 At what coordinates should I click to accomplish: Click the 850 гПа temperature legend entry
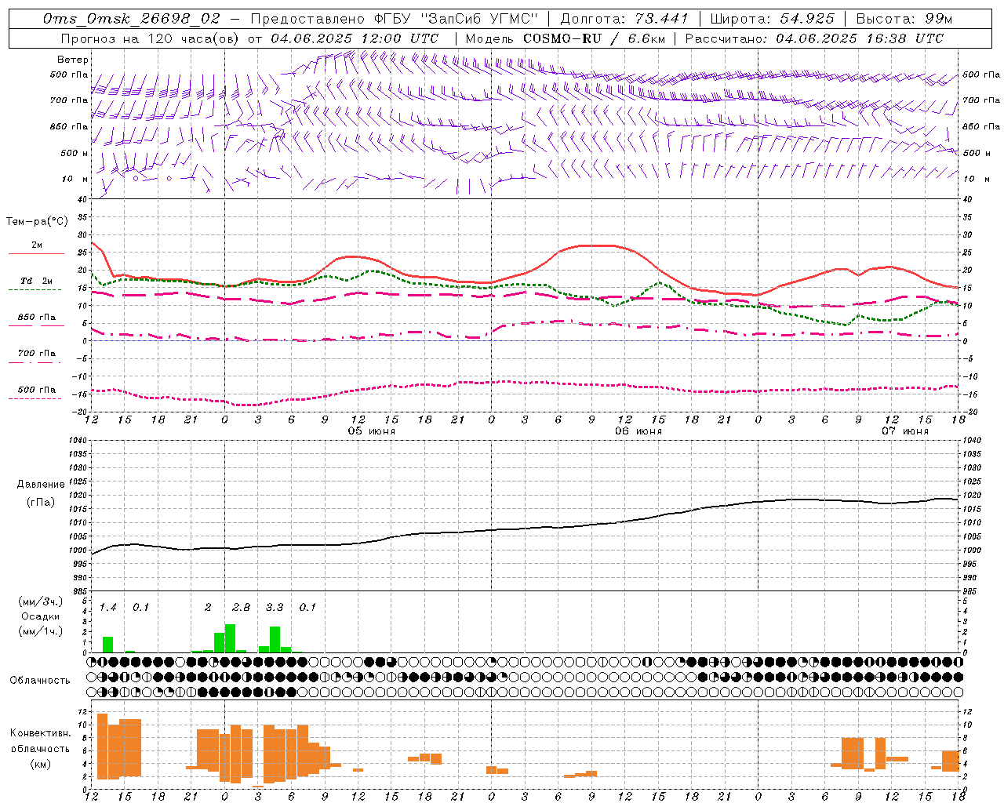pos(37,318)
